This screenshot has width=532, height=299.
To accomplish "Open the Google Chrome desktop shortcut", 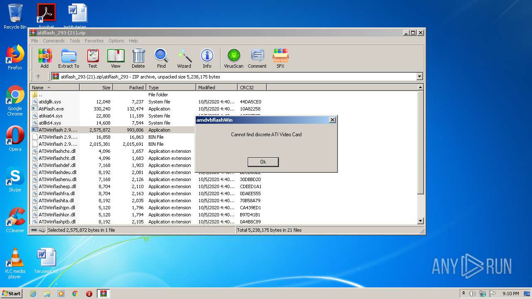I will (x=15, y=101).
